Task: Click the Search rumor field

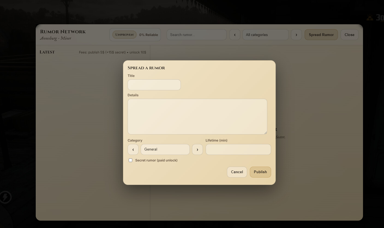Action: point(197,35)
